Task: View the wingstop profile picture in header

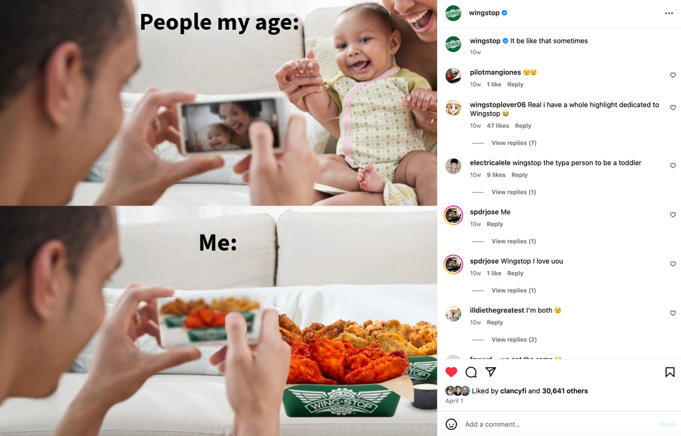Action: pos(453,13)
